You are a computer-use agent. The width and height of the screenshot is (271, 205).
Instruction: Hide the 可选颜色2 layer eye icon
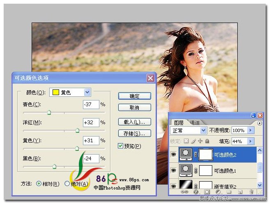pyautogui.click(x=174, y=154)
